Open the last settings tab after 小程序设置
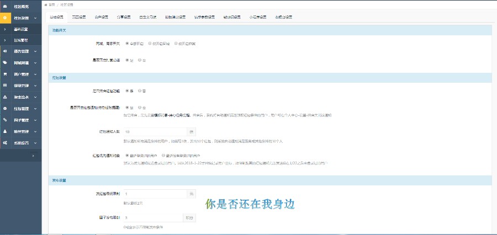The image size is (497, 235). click(284, 17)
